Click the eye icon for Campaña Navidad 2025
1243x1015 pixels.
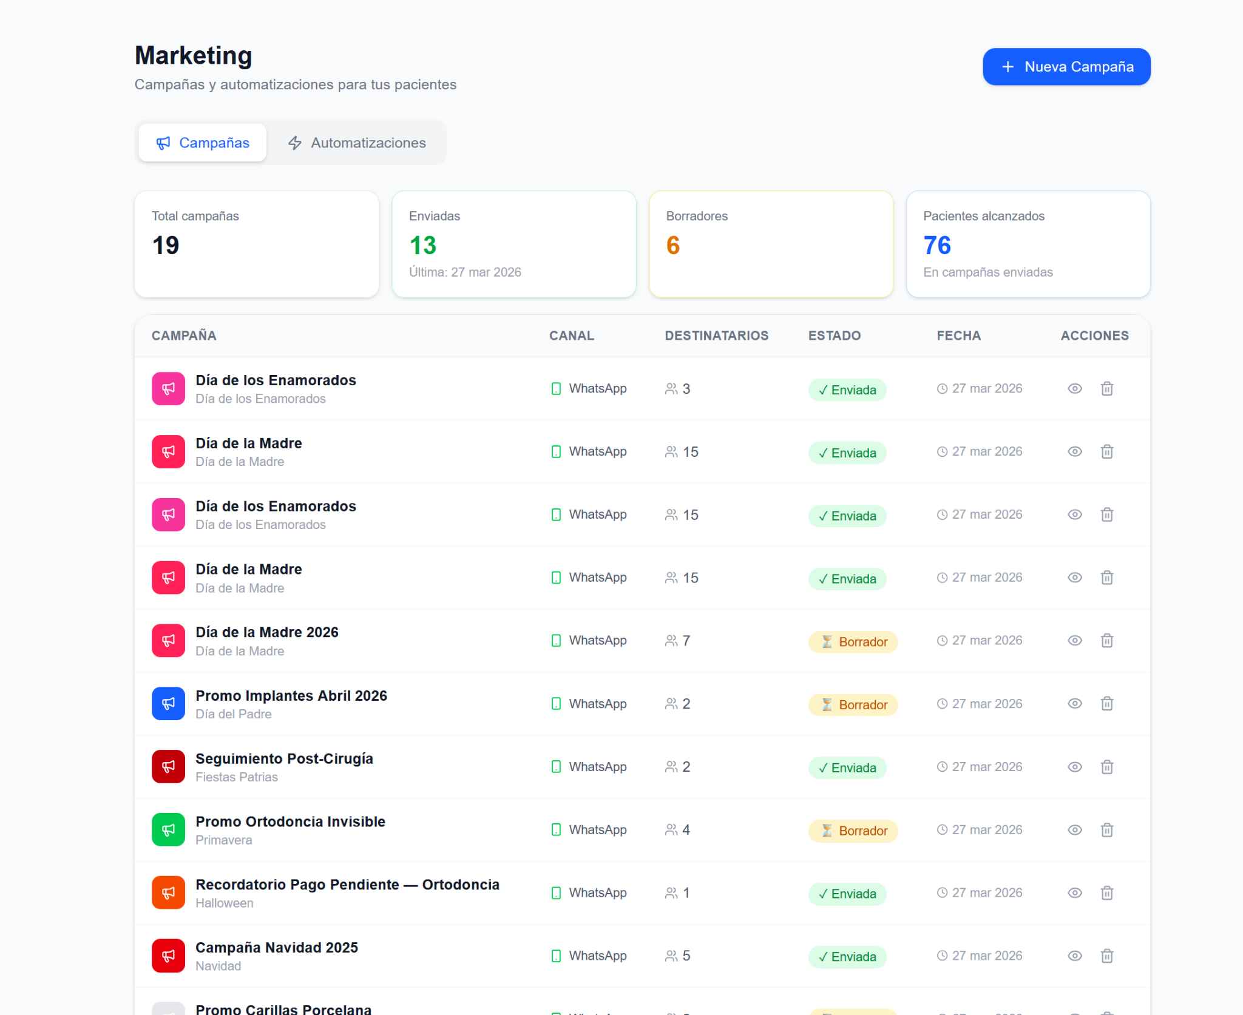coord(1074,956)
